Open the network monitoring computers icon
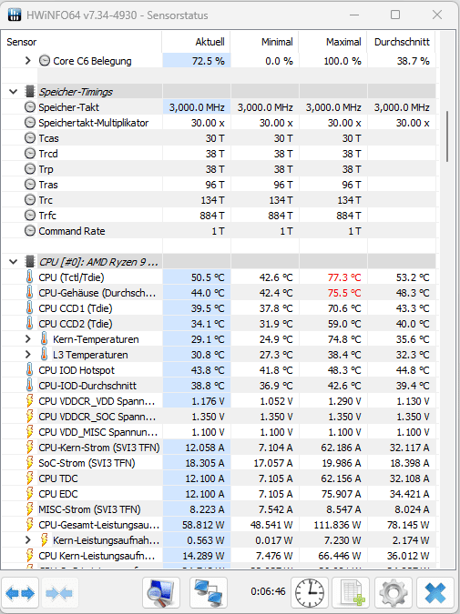Image resolution: width=460 pixels, height=614 pixels. pos(209,593)
